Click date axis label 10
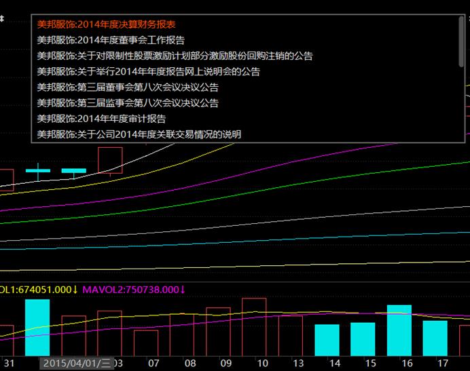The image size is (470, 371). coord(262,364)
